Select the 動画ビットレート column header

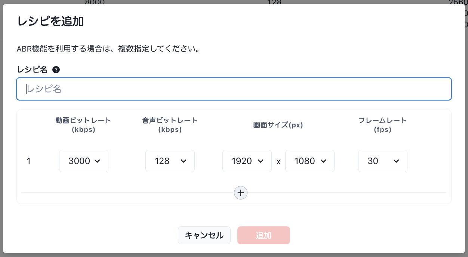coord(84,125)
